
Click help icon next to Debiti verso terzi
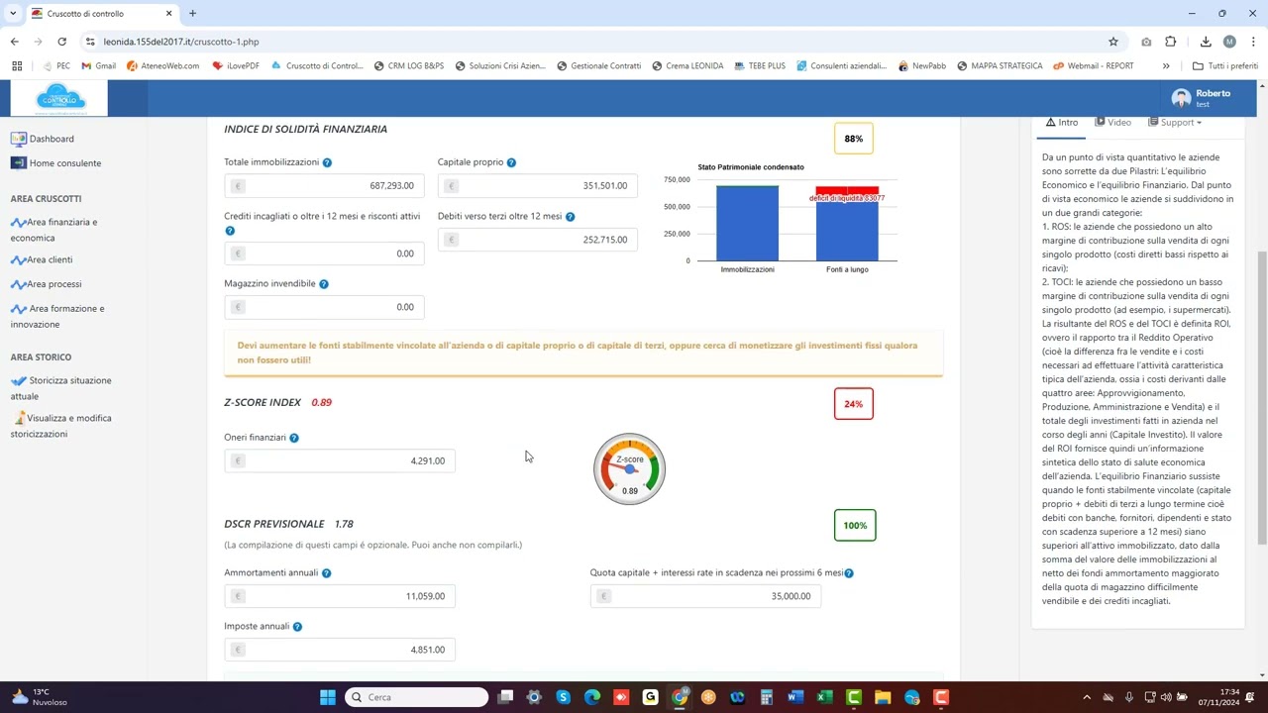coord(570,217)
